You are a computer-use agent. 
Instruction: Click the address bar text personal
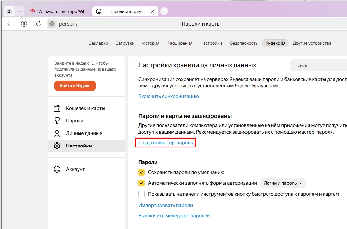[x=69, y=24]
